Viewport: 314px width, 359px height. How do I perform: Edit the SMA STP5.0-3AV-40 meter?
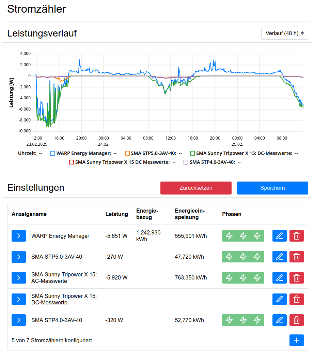(279, 257)
